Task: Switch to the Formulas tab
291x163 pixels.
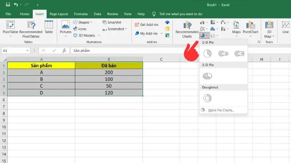Action: click(x=81, y=14)
